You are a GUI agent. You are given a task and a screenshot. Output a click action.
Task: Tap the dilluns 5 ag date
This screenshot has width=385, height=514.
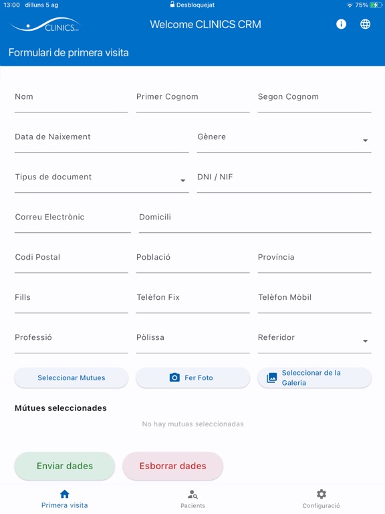41,5
